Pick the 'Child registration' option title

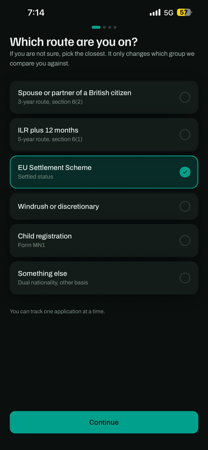click(x=45, y=236)
